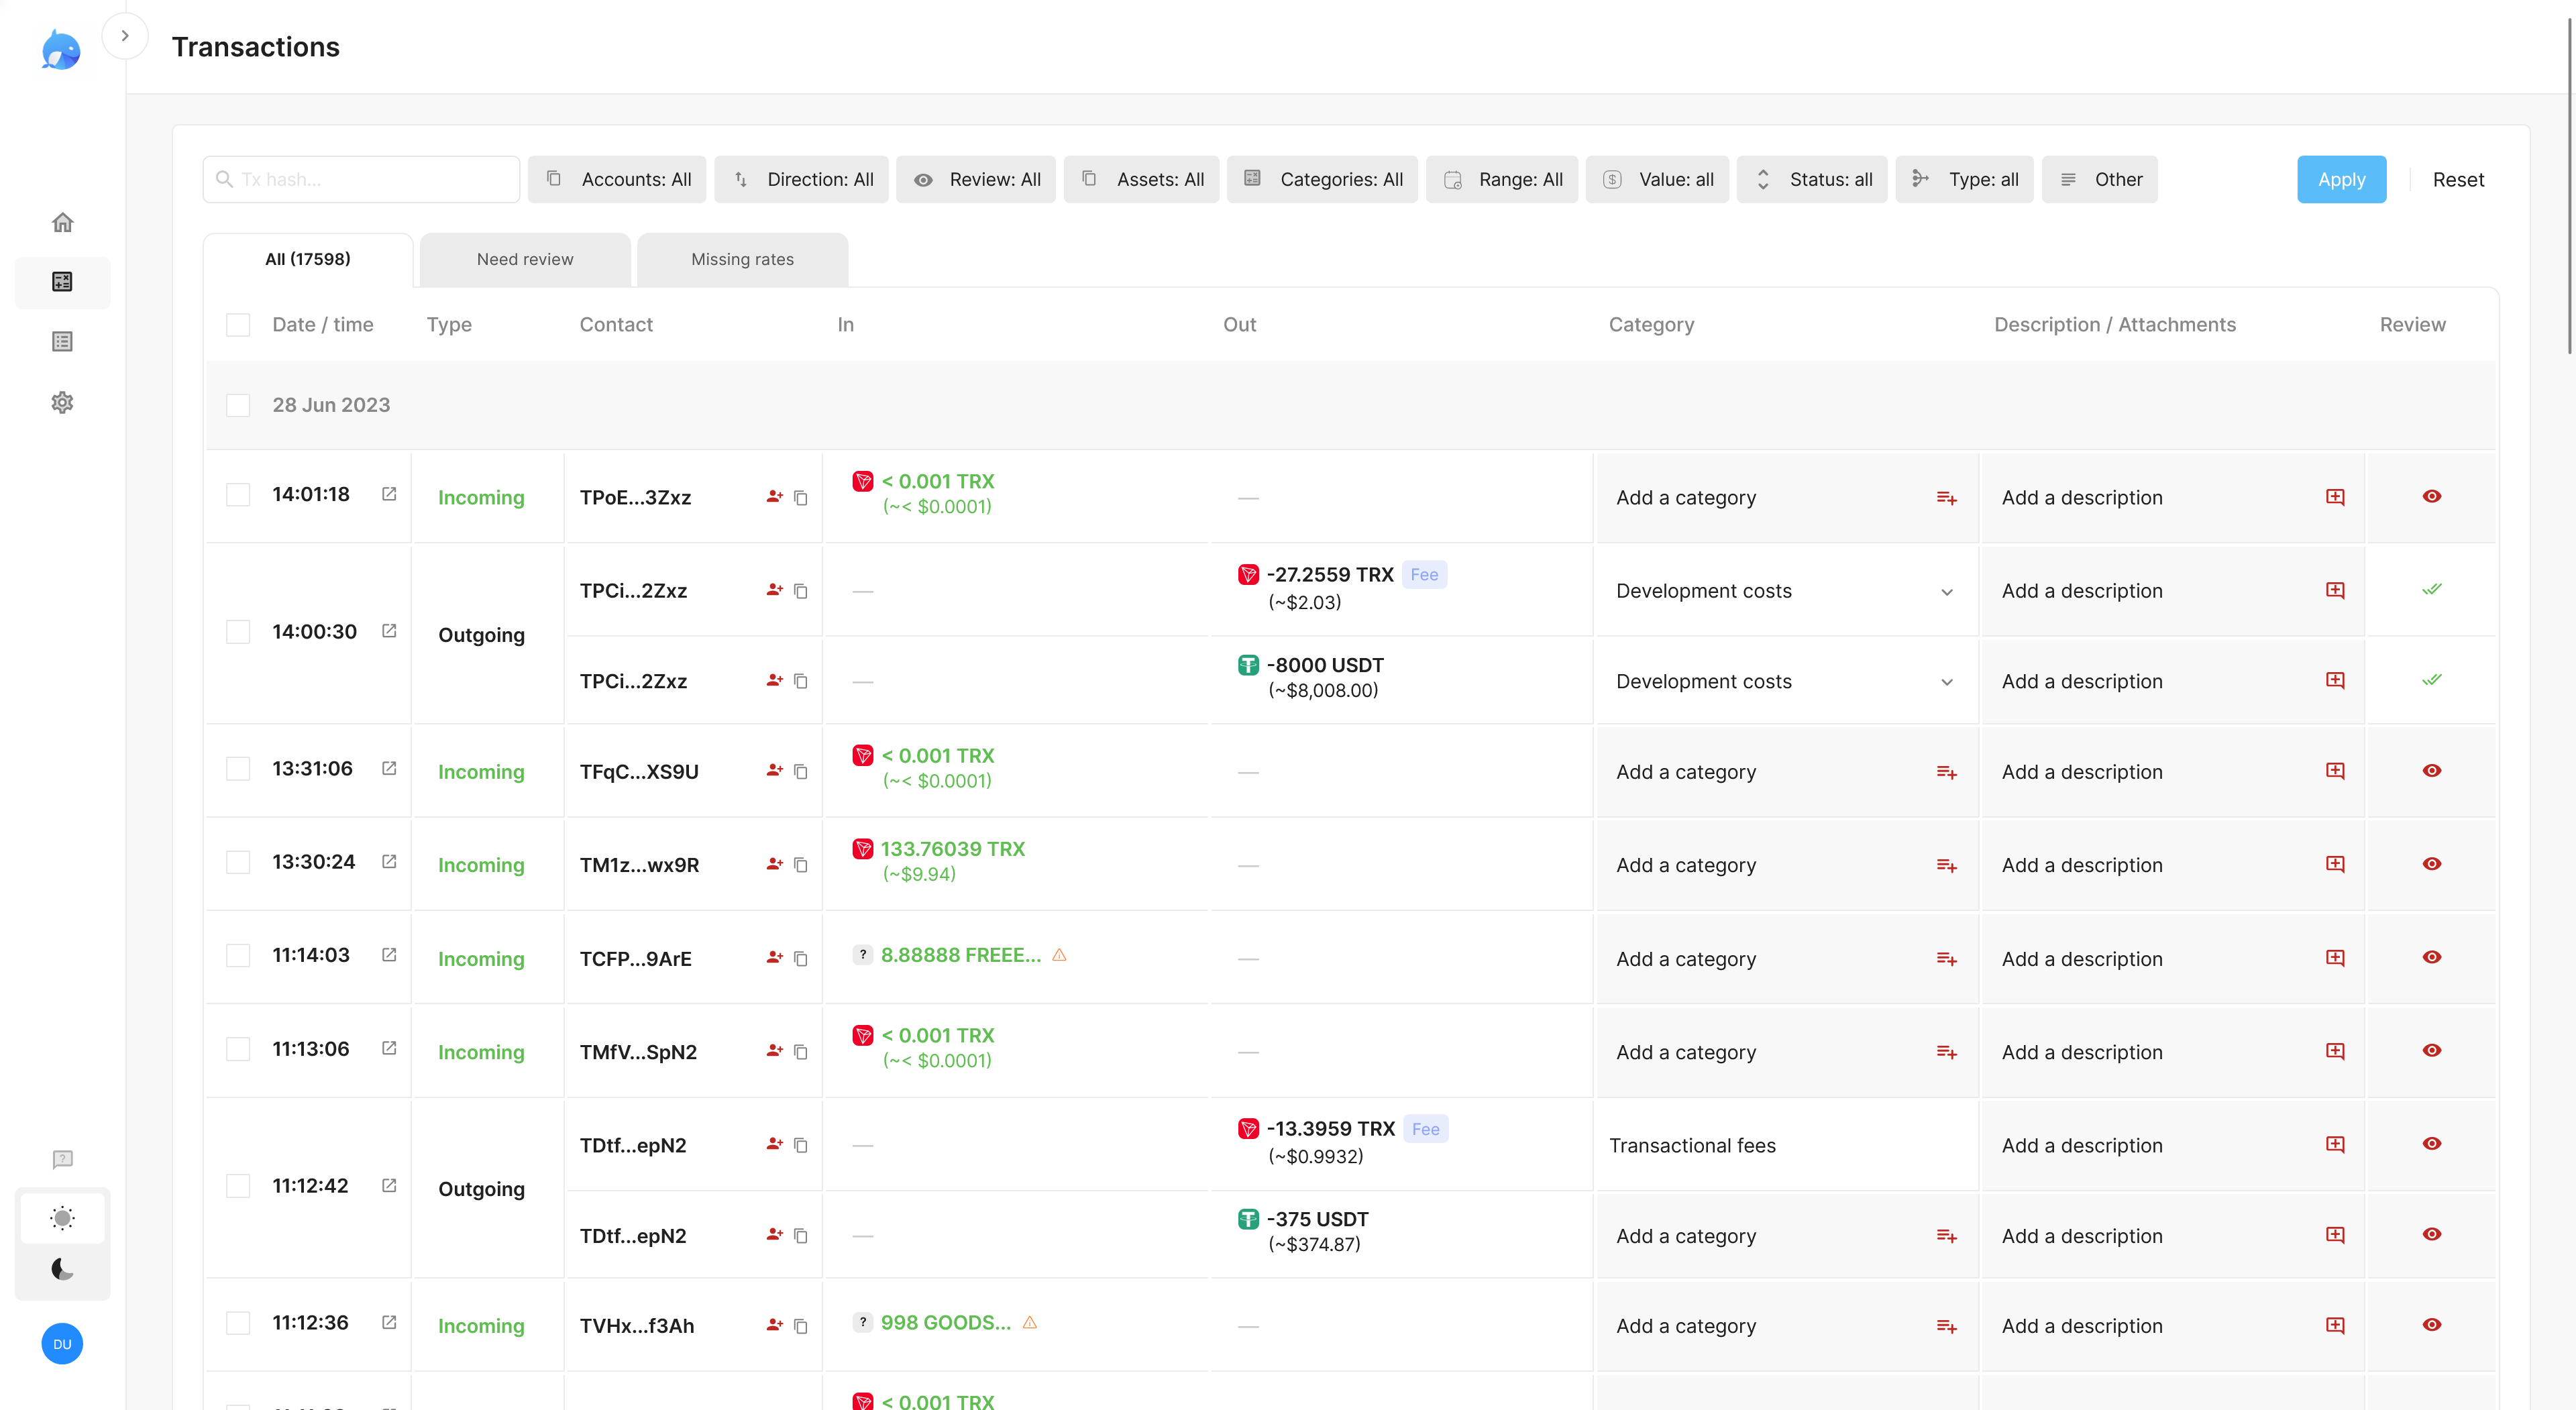Open external link for 14:01:18 transaction
Image resolution: width=2576 pixels, height=1410 pixels.
tap(389, 494)
